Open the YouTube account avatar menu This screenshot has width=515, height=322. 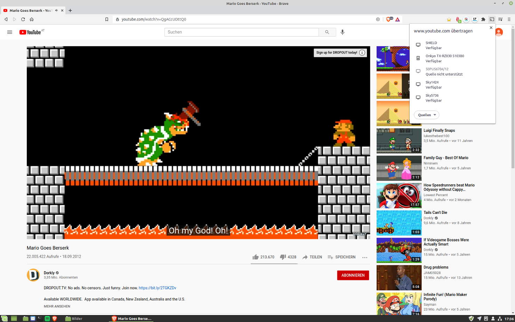tap(499, 32)
